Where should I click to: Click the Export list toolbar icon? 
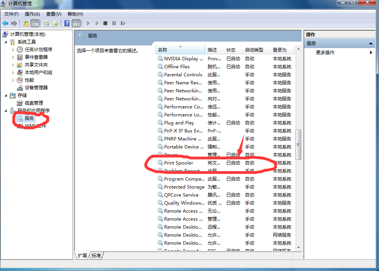pyautogui.click(x=55, y=23)
